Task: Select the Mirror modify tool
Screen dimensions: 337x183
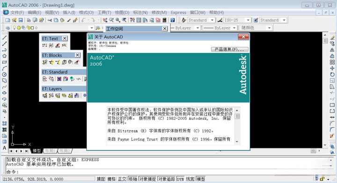Action: click(x=332, y=50)
